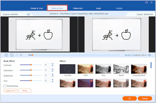Click the Reset button
Screen dimensions: 156x103
[x=25, y=91]
